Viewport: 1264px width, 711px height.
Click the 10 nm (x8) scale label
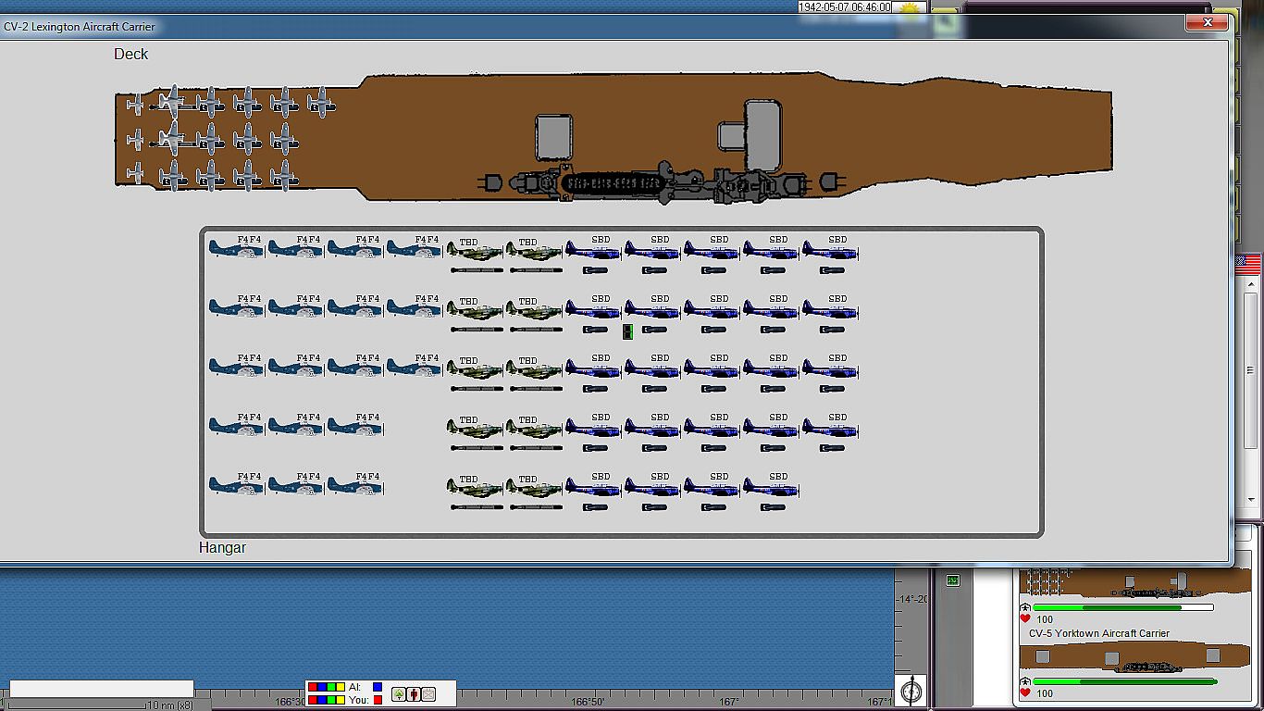[171, 705]
